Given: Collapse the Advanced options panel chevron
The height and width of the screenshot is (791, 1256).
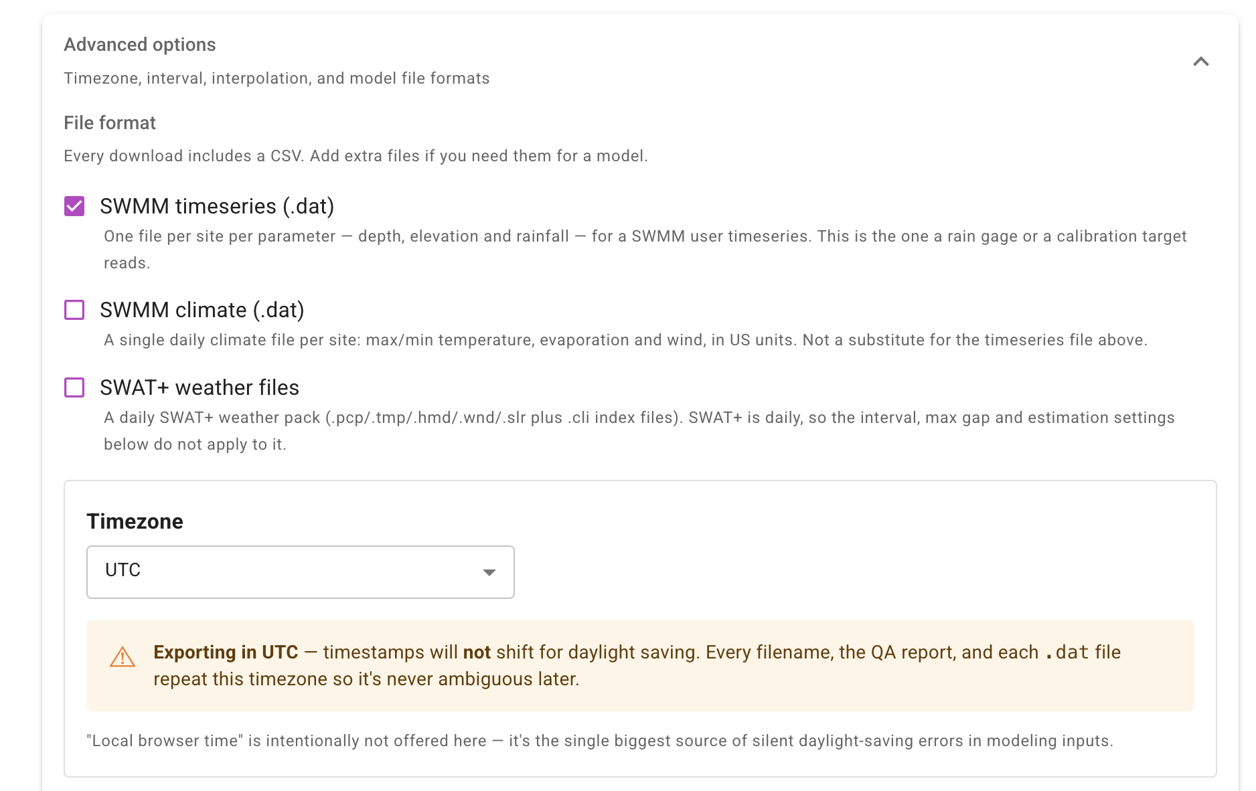Looking at the screenshot, I should tap(1200, 62).
